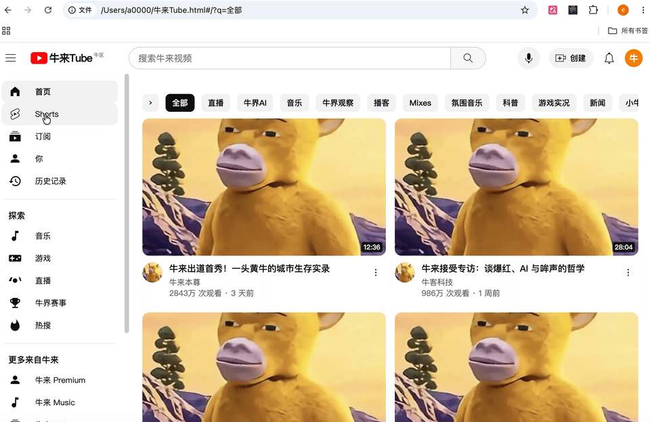Screen dimensions: 650x422
Task: Open 所有书签 bookmarks folder
Action: (x=628, y=30)
